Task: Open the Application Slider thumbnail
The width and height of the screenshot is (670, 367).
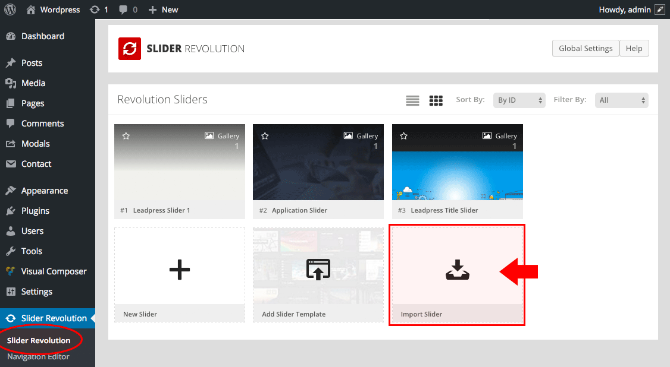Action: (x=318, y=162)
